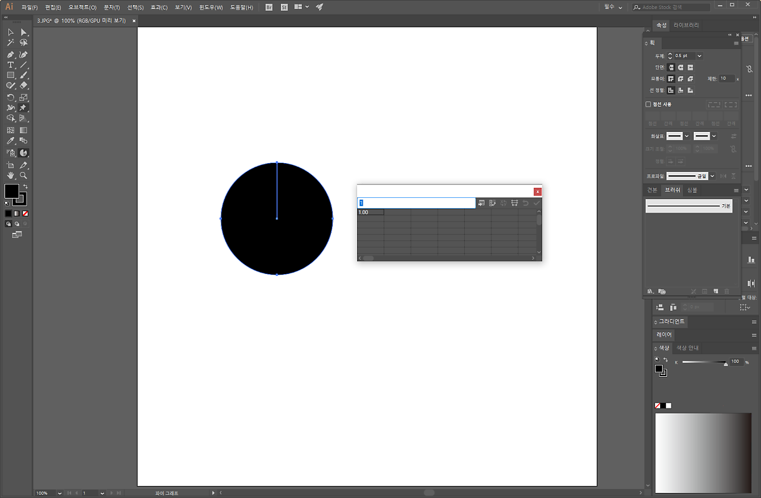Open the zoom level 100% dropdown
The height and width of the screenshot is (498, 761).
[60, 493]
